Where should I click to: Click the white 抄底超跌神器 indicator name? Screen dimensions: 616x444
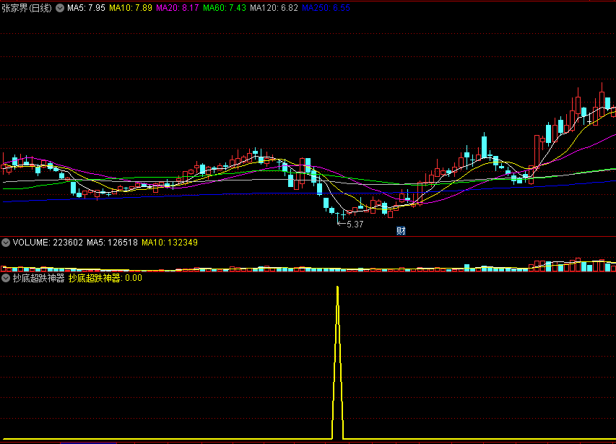point(38,279)
